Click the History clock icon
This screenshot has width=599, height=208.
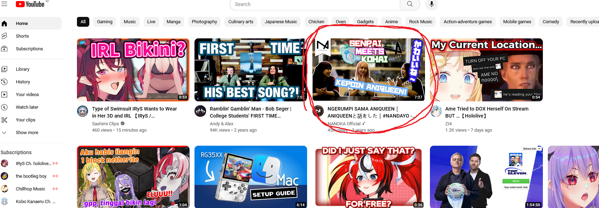4,82
